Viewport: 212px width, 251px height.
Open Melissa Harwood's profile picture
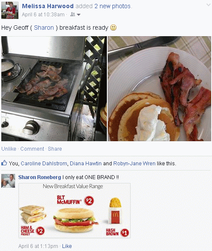click(10, 10)
